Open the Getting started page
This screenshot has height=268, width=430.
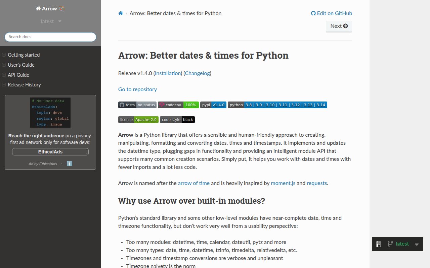(x=24, y=55)
